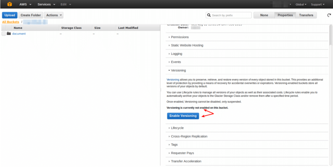The width and height of the screenshot is (333, 167).
Task: Click the search magnifier icon
Action: point(209,15)
